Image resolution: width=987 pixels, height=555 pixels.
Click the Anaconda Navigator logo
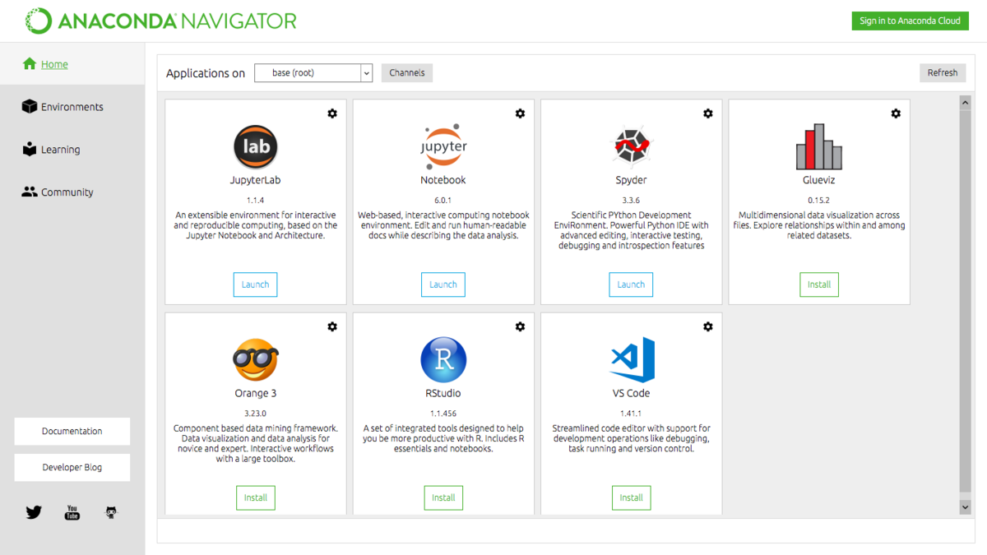click(161, 21)
